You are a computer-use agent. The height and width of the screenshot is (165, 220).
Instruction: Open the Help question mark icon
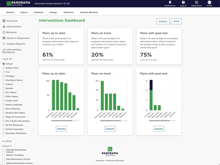coord(183,2)
